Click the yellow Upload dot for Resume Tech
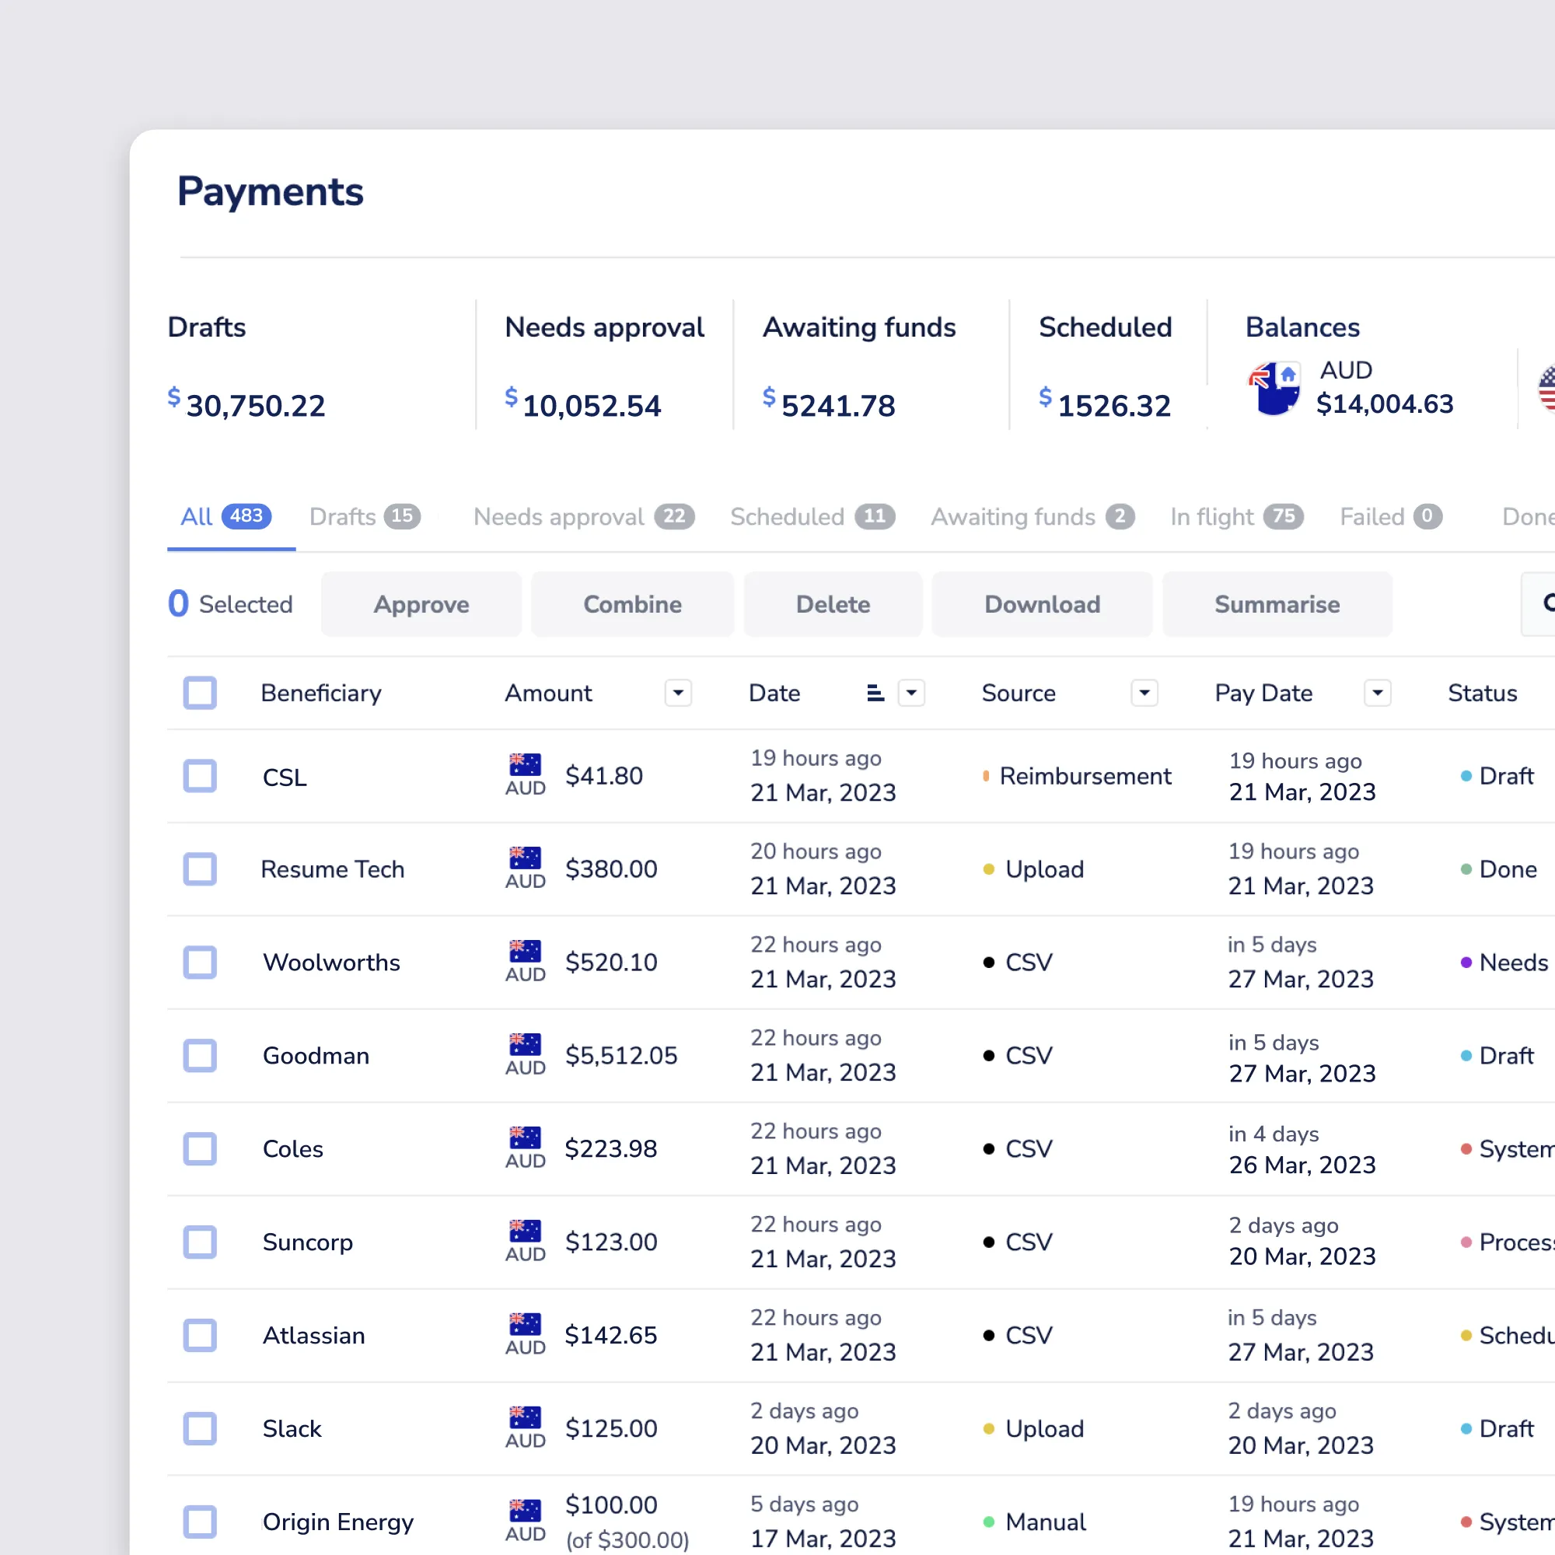 (988, 869)
